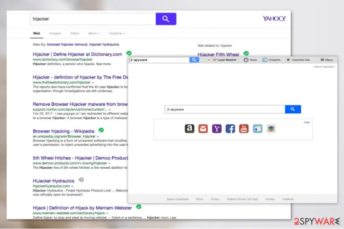Expand the Anytime filter dropdown
The image size is (344, 229).
(x=117, y=33)
